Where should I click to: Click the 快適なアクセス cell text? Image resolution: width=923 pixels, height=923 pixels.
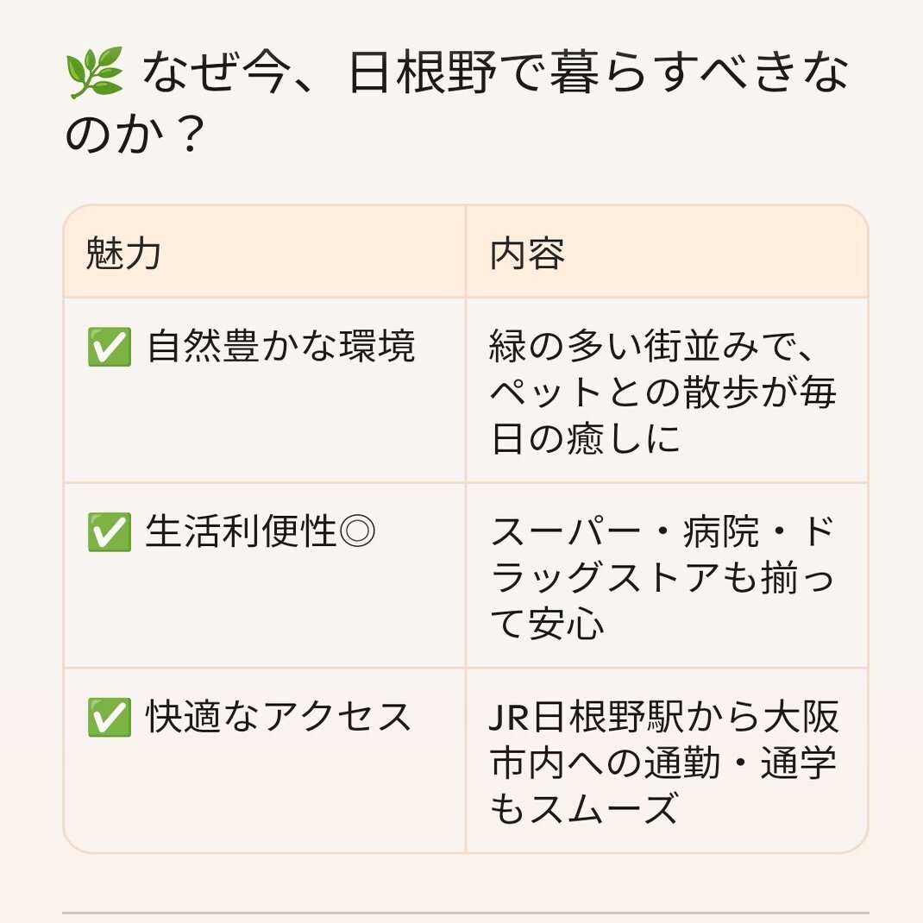[x=279, y=717]
